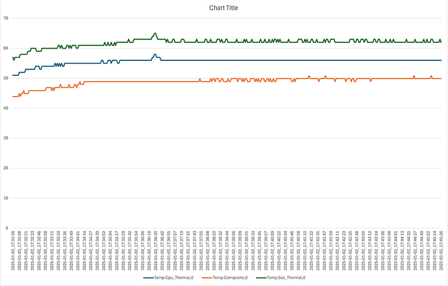Click x-axis label 2025-01-02_17:36:06
The width and height of the screenshot is (448, 286).
pyautogui.click(x=143, y=250)
